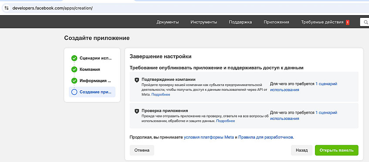This screenshot has height=162, width=369.
Task: Click the site info icon in address bar
Action: click(x=7, y=8)
